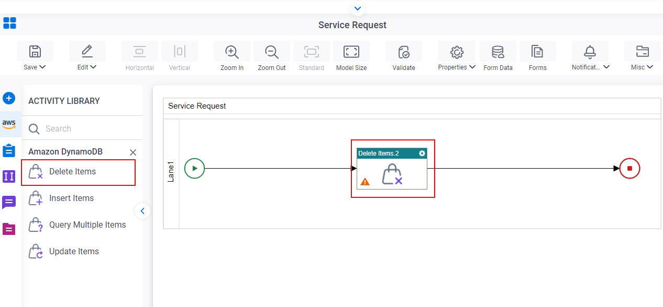This screenshot has width=663, height=307.
Task: Select the blue clipboard sidebar icon
Action: point(9,150)
